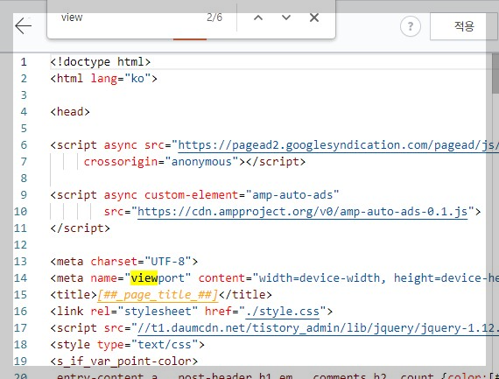This screenshot has width=499, height=379.
Task: Open the t1.daumcdn.net jquery URL link
Action: tap(318, 327)
